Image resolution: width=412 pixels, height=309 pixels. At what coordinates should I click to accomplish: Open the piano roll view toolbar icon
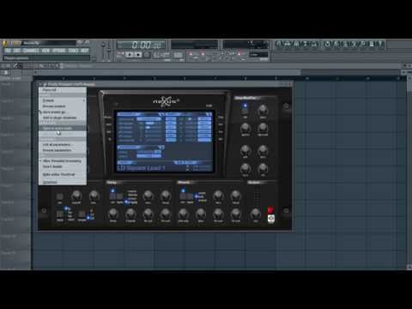pyautogui.click(x=297, y=44)
